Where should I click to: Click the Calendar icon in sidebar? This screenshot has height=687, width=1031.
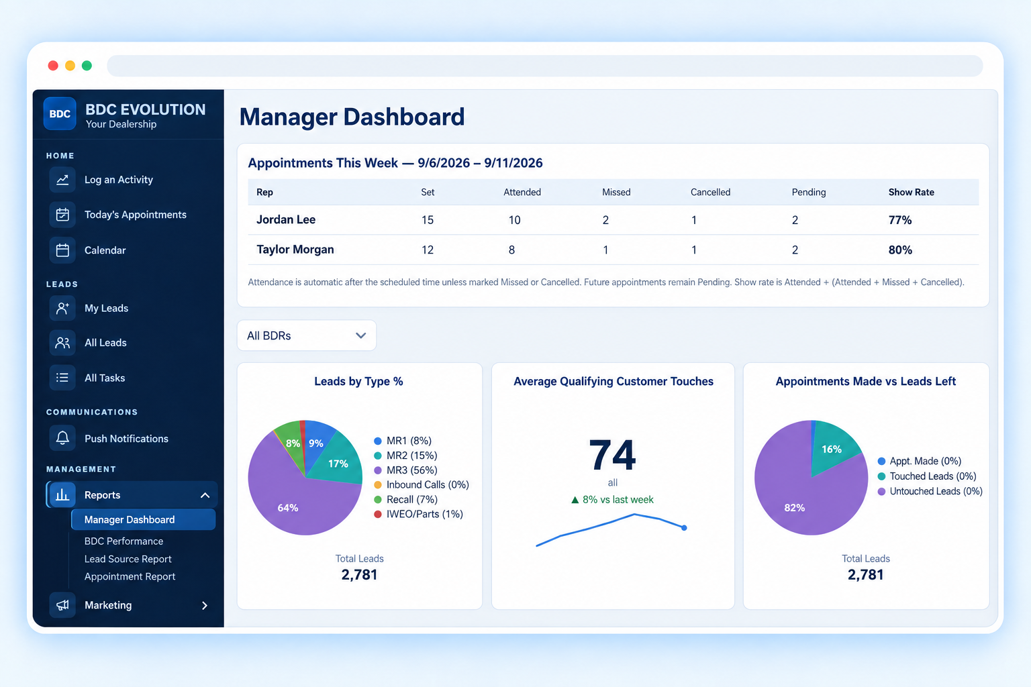pos(62,250)
